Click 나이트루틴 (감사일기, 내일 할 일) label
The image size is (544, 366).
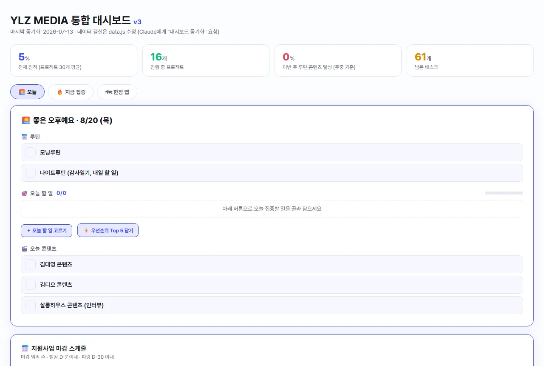point(79,173)
